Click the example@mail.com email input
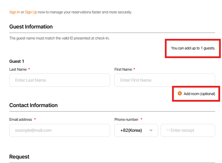This screenshot has height=163, width=222. [x=60, y=130]
